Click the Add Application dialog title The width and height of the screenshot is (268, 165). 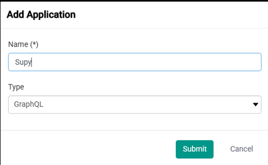(41, 14)
